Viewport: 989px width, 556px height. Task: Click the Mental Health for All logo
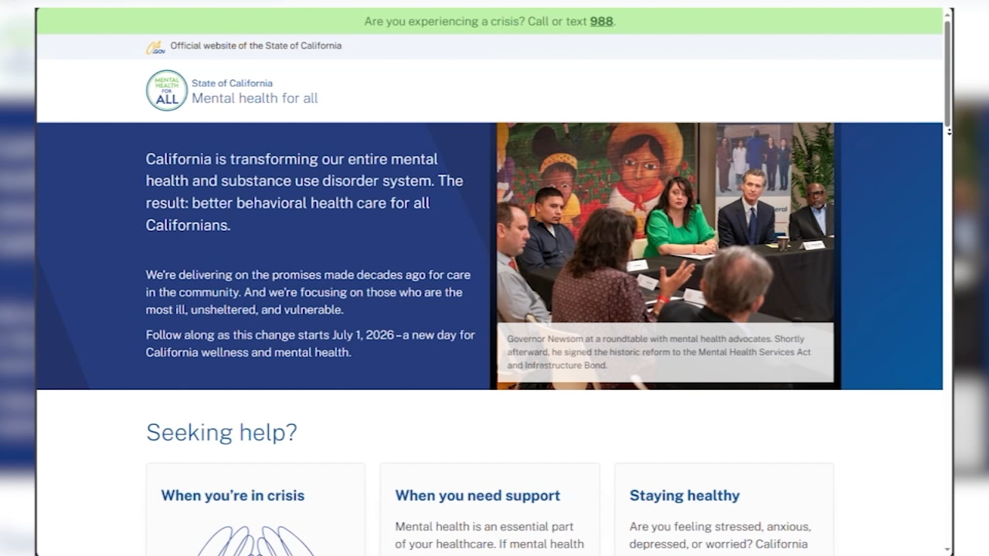click(167, 90)
